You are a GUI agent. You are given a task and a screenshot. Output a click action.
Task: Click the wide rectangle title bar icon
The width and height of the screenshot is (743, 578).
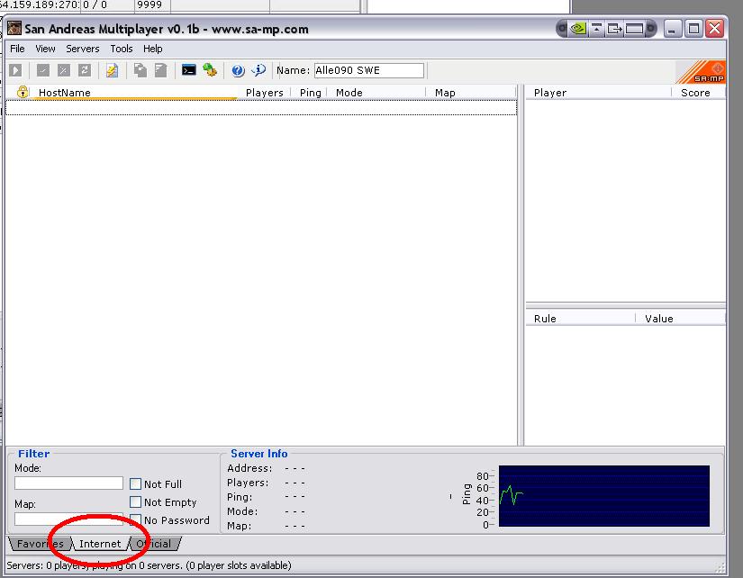click(635, 29)
